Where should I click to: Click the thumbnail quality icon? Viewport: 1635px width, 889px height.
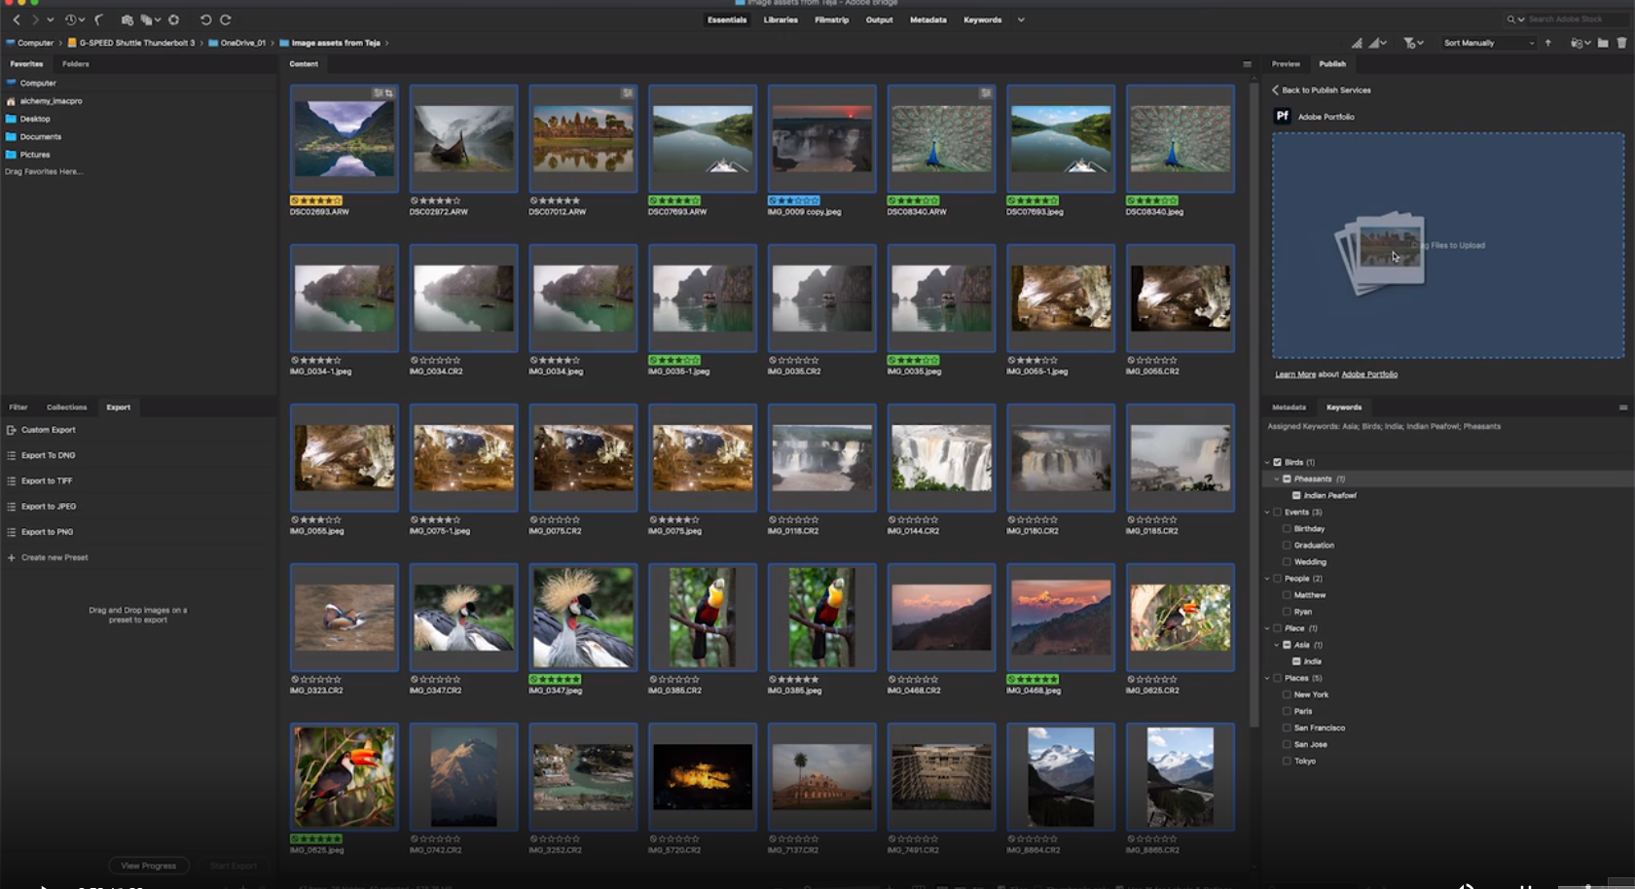(1357, 43)
